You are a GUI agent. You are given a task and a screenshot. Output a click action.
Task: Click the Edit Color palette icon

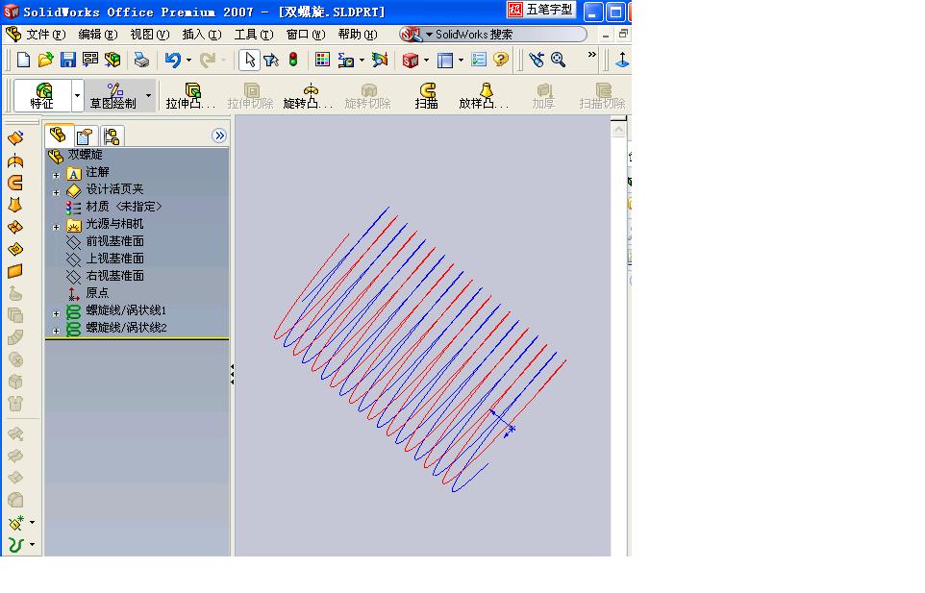pos(322,60)
